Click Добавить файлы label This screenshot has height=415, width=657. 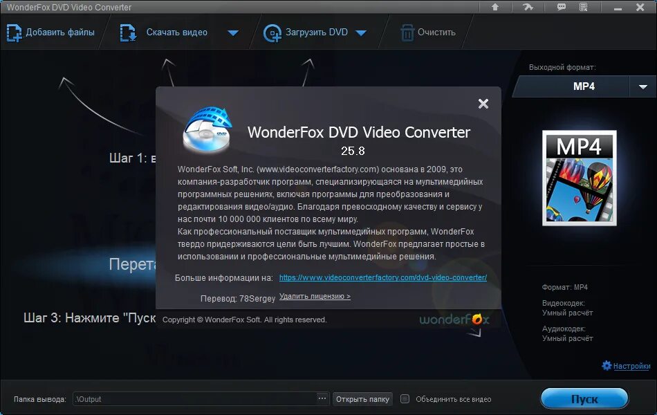pyautogui.click(x=60, y=33)
